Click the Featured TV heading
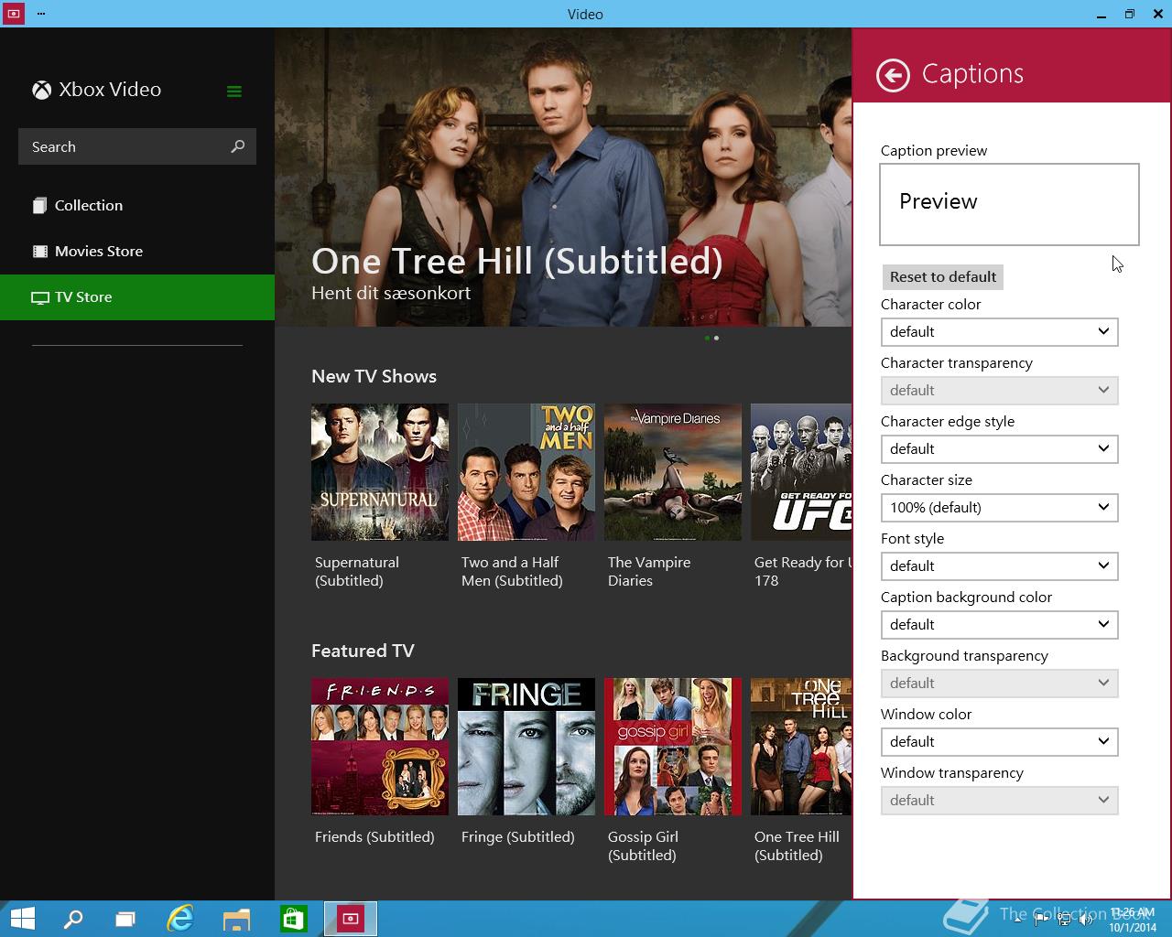 pyautogui.click(x=363, y=651)
